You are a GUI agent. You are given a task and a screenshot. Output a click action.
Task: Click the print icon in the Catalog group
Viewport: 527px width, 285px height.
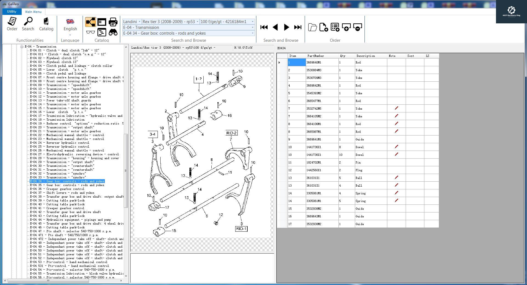113,22
